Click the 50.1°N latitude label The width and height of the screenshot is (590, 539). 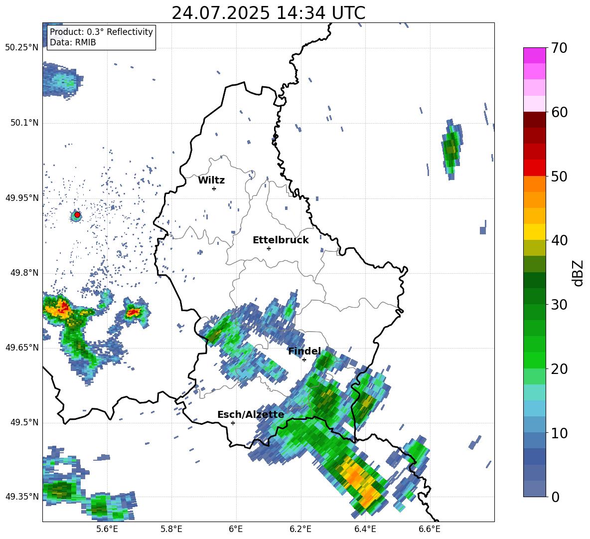click(24, 123)
